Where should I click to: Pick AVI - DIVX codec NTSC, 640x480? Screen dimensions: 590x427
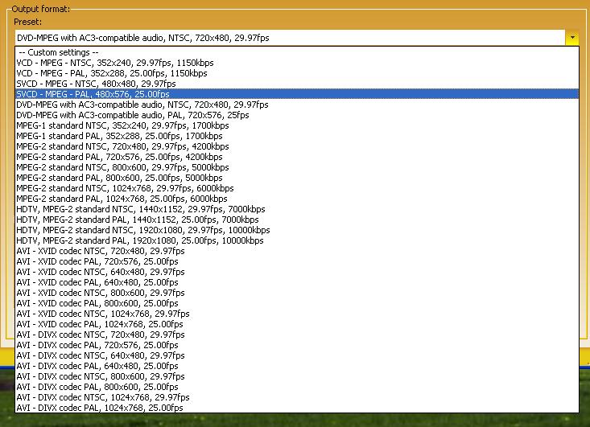297,355
